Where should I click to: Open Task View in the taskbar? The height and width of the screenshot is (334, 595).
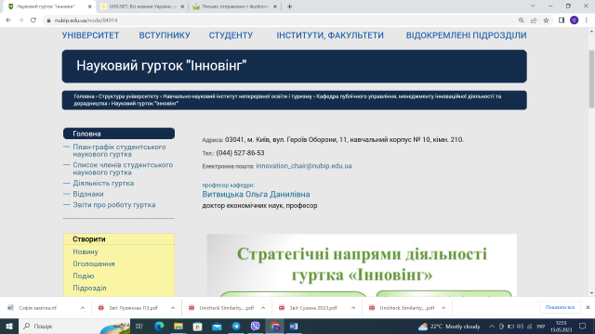click(x=139, y=327)
